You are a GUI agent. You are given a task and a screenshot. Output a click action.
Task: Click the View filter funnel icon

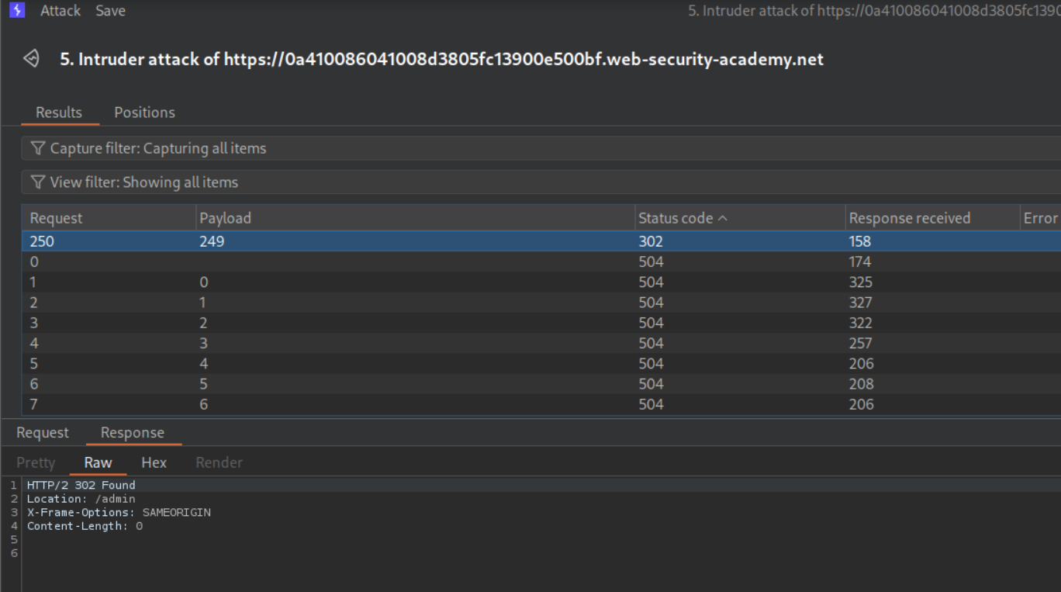37,182
